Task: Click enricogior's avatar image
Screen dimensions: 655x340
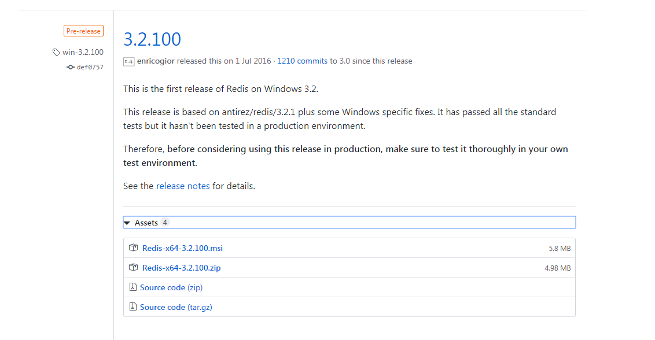Action: coord(128,61)
